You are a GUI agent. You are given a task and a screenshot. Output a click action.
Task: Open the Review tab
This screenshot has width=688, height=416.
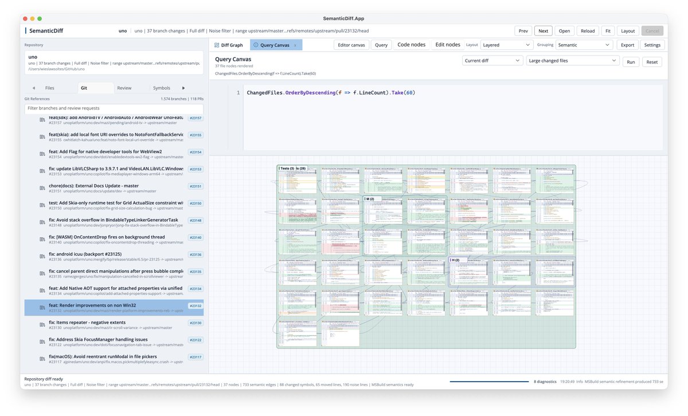[x=124, y=88]
